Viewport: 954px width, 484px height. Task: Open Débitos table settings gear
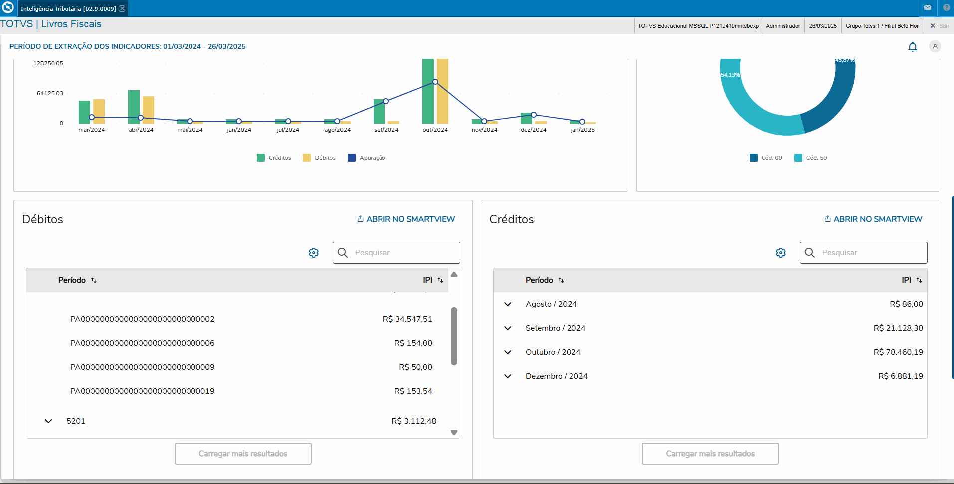tap(314, 253)
